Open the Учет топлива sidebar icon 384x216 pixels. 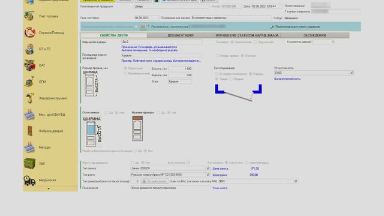coord(29,16)
